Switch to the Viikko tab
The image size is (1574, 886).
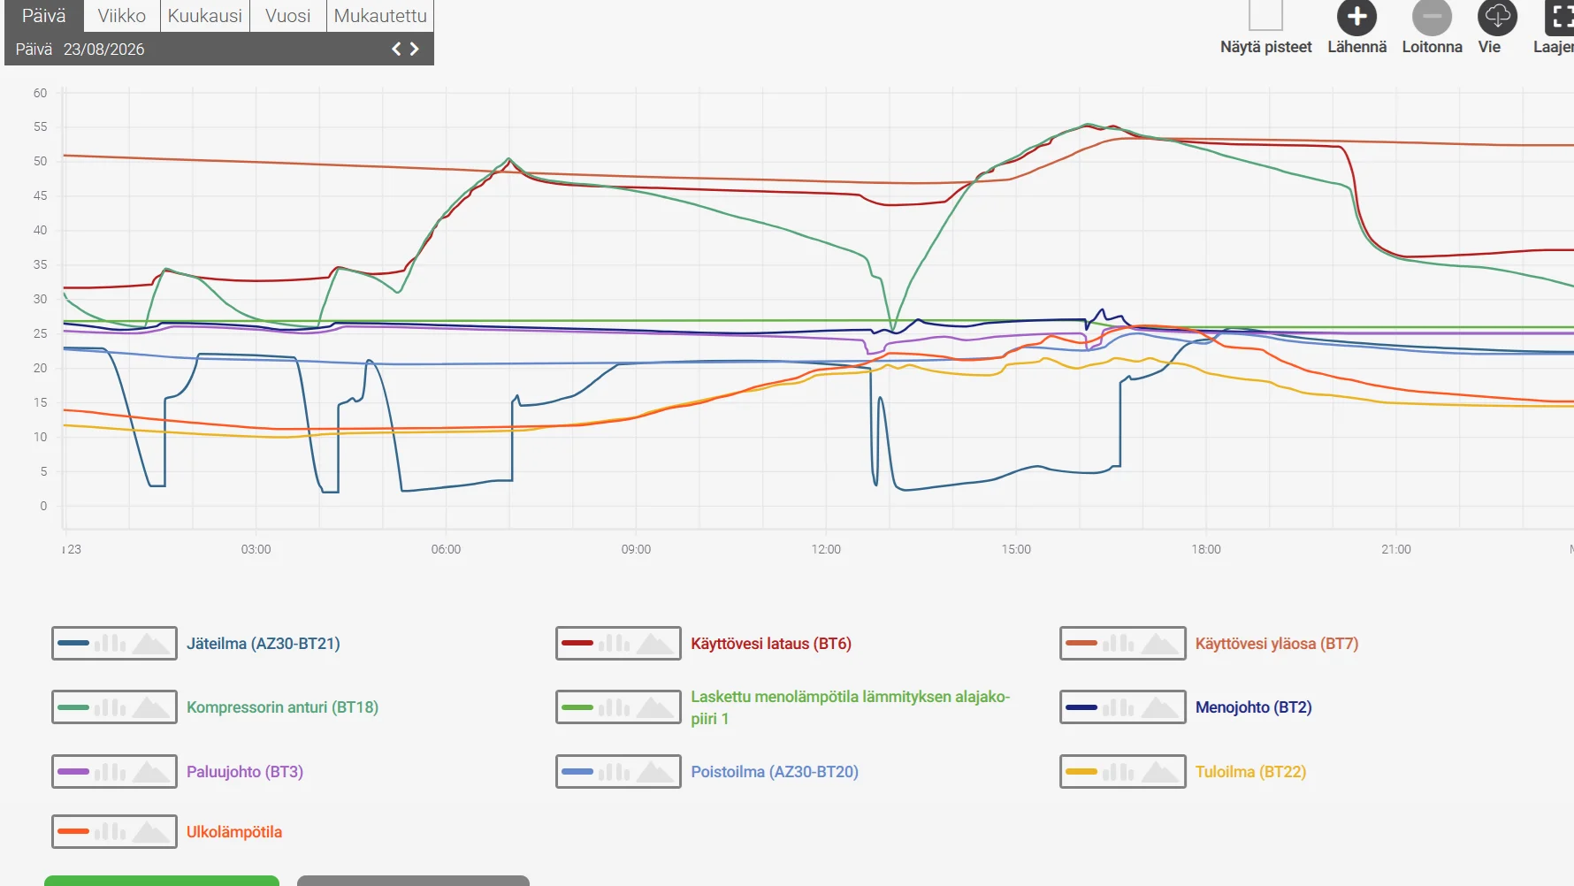[x=122, y=16]
